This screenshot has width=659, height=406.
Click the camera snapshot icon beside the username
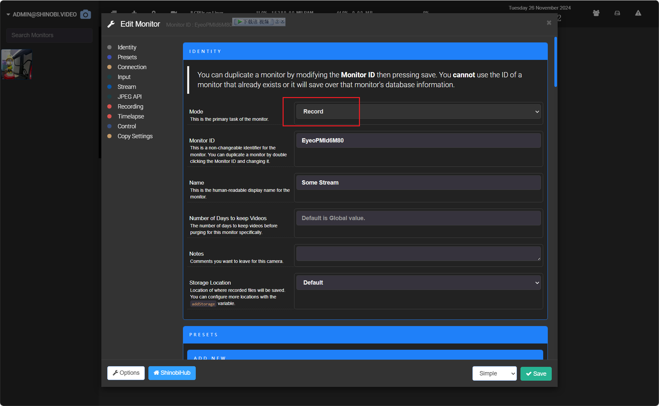[x=86, y=14]
